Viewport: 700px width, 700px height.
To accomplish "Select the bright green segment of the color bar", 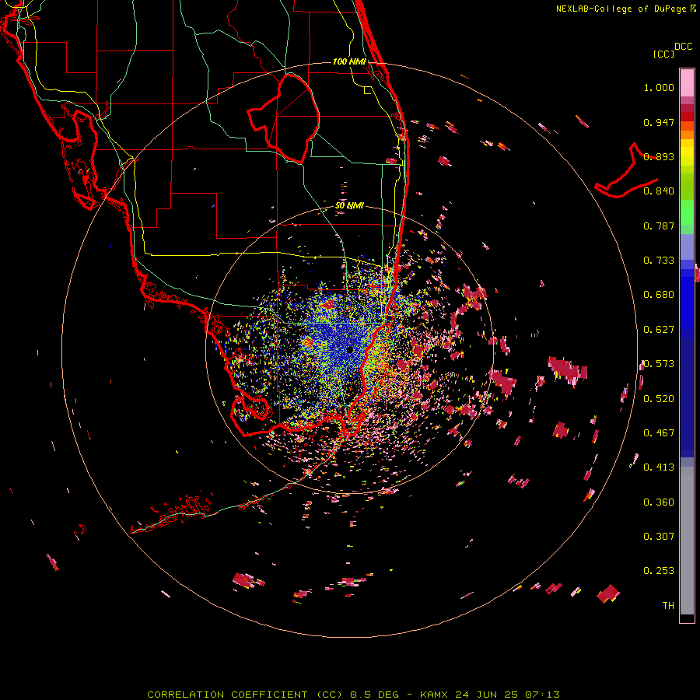I will click(687, 212).
